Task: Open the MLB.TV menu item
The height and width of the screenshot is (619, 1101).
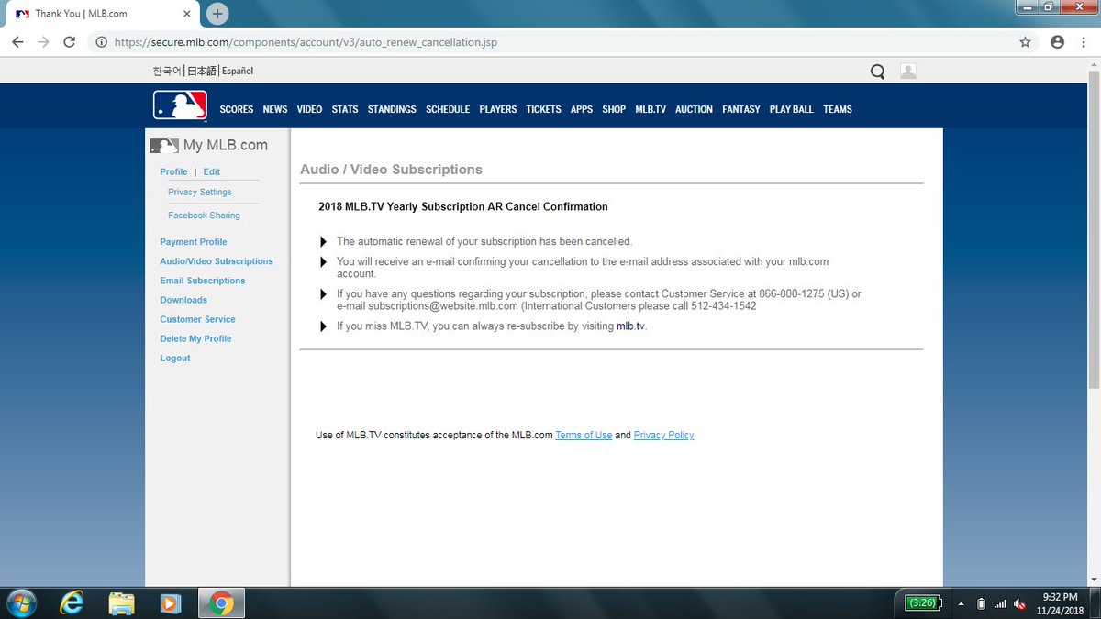Action: coord(651,109)
